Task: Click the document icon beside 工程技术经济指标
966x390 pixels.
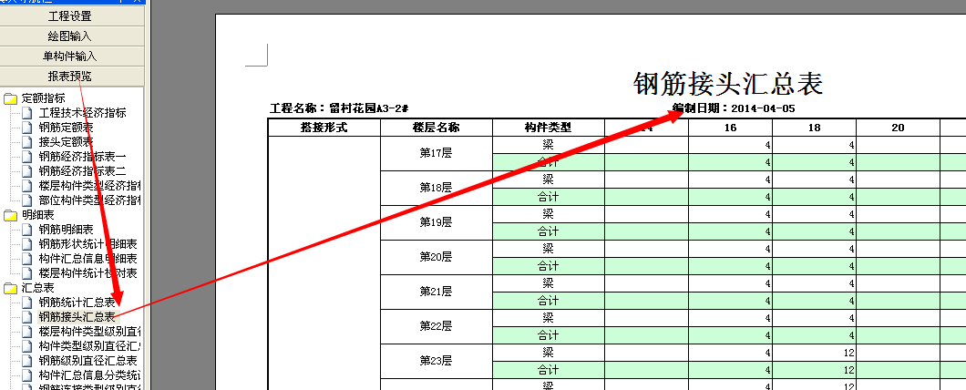Action: click(x=27, y=113)
